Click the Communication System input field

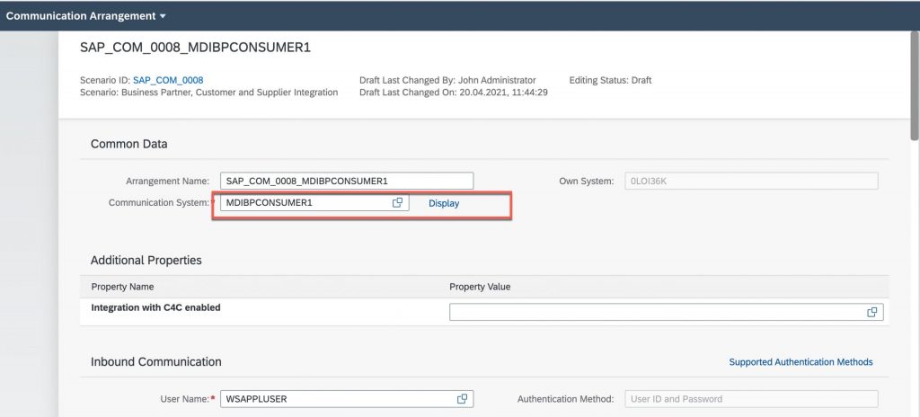pyautogui.click(x=314, y=202)
